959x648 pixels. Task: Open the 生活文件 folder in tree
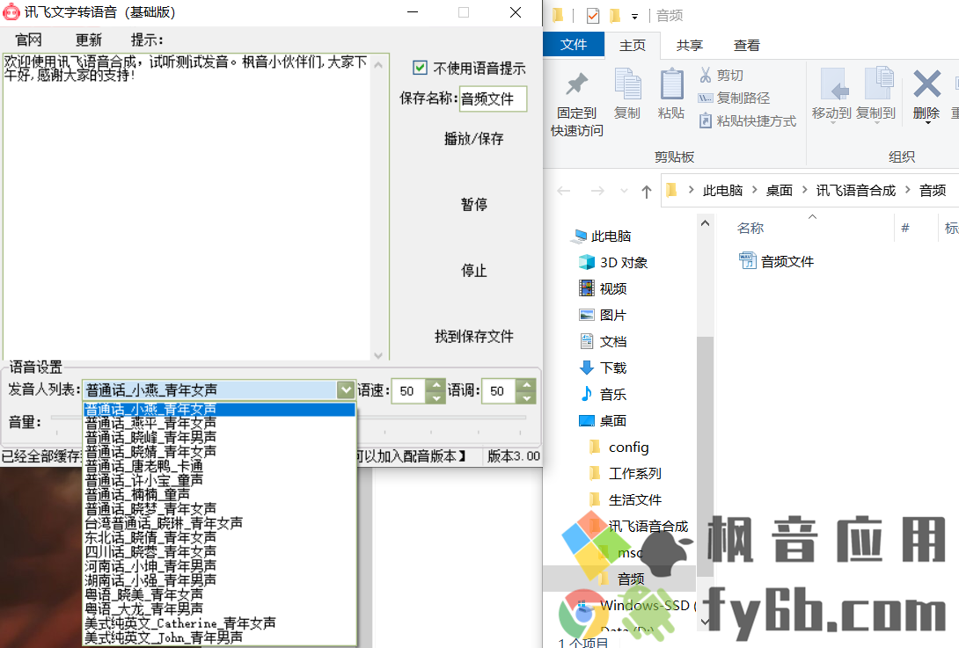click(x=625, y=499)
